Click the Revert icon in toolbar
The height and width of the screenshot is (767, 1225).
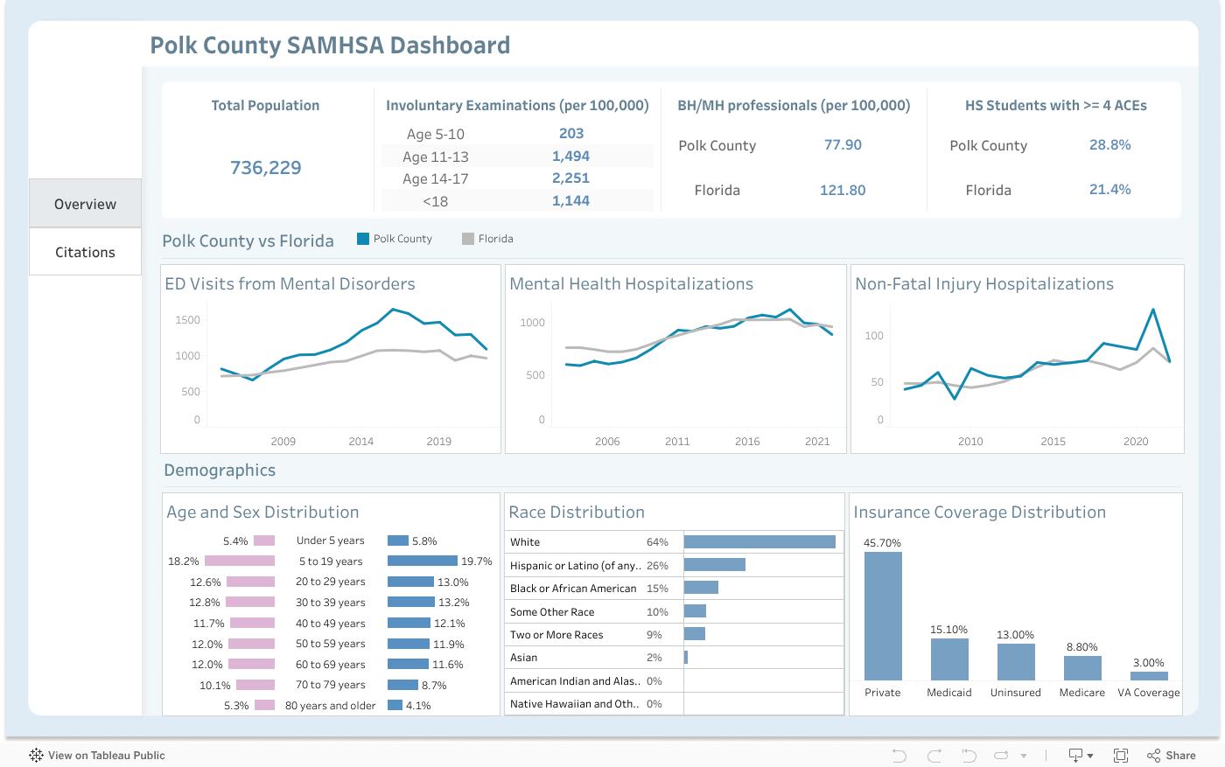point(969,756)
